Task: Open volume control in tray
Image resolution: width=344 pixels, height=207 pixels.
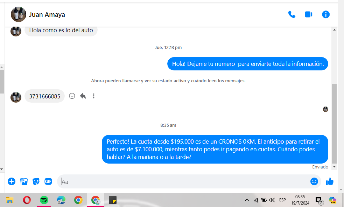Action: click(x=272, y=200)
